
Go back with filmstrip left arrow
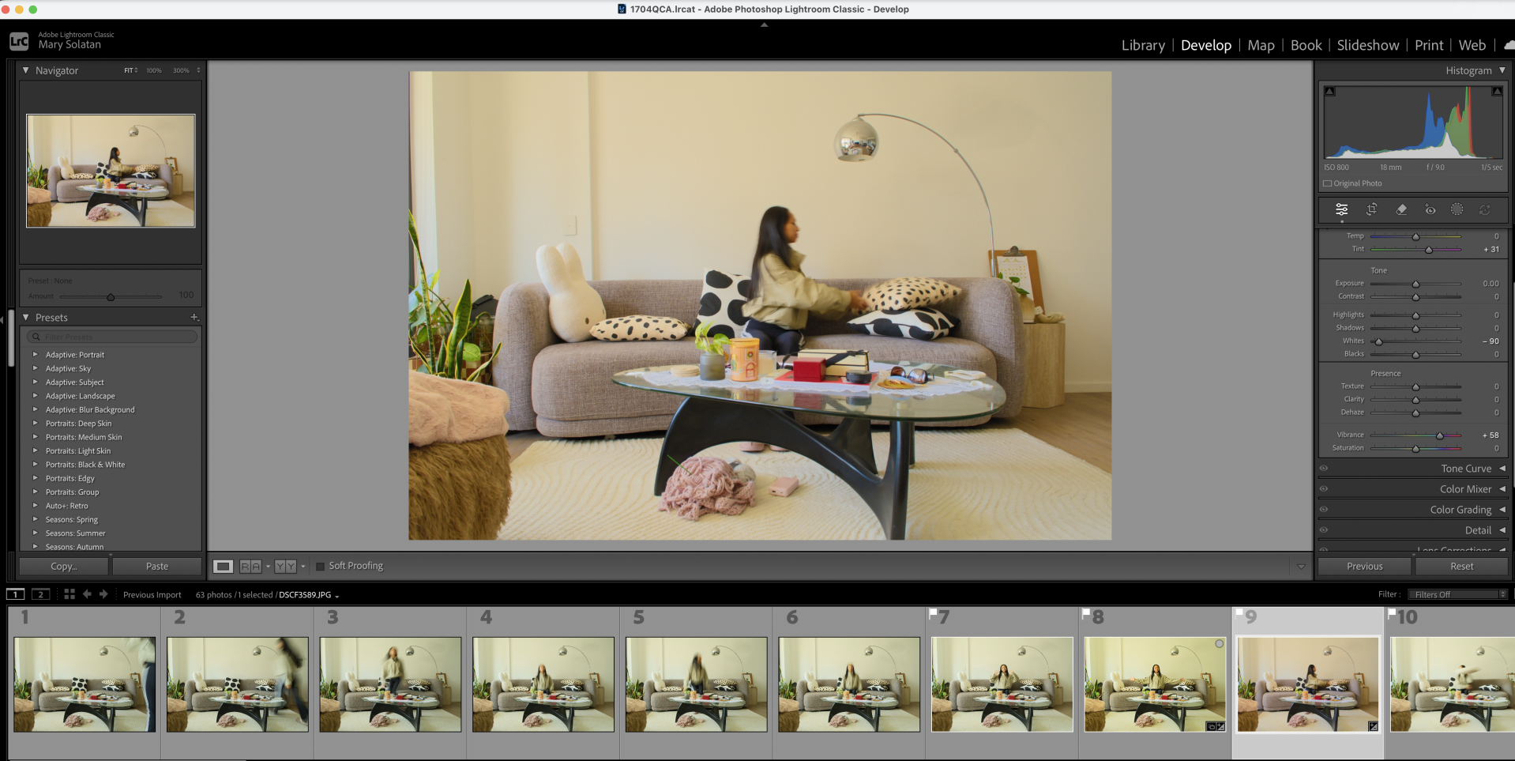pyautogui.click(x=87, y=594)
